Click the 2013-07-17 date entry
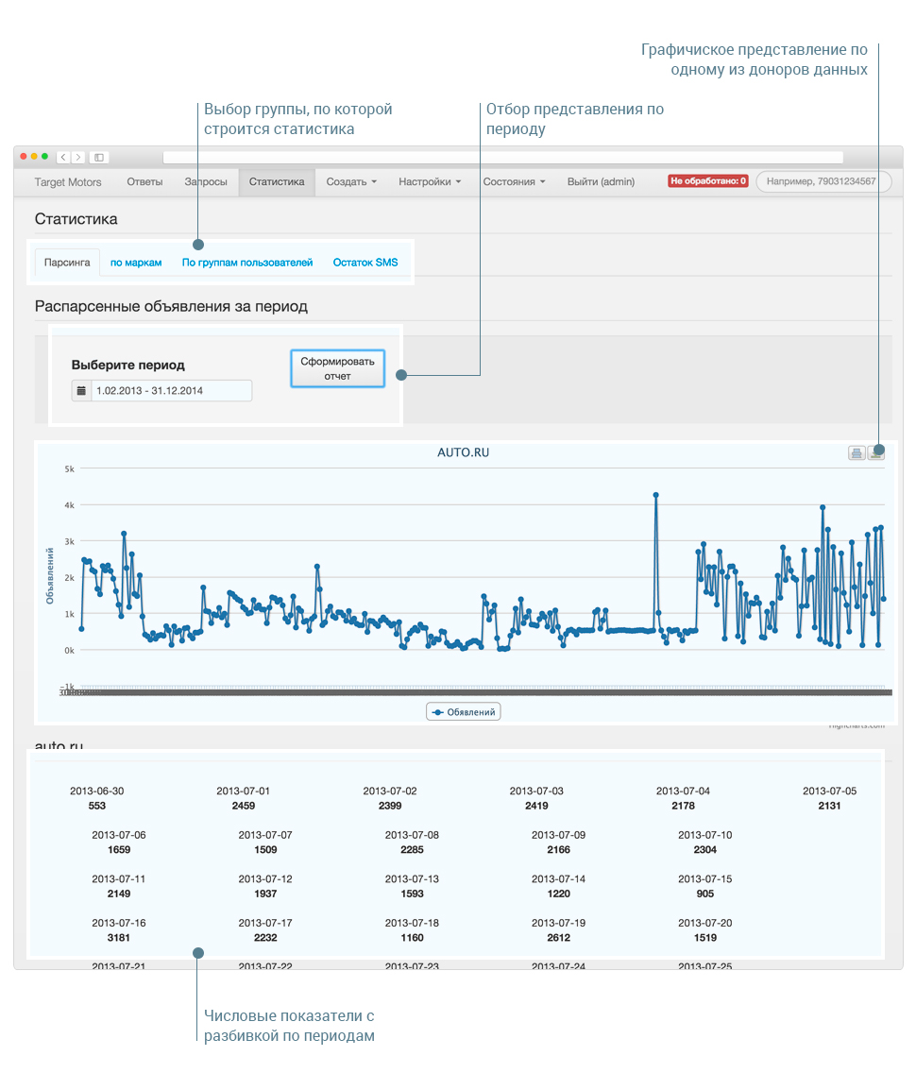 pos(265,923)
